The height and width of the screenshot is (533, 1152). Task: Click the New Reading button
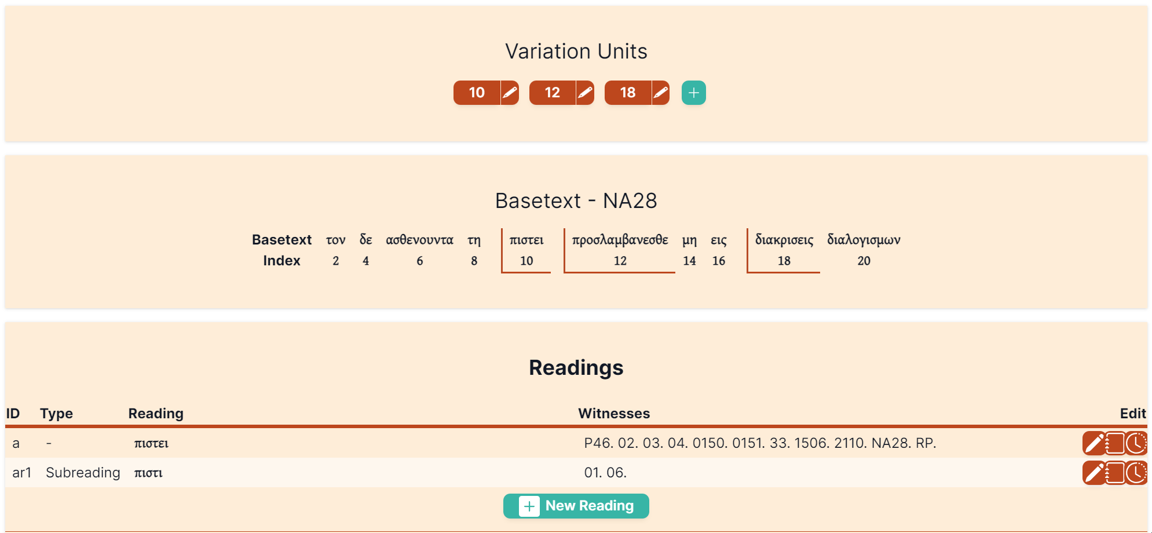pos(576,506)
